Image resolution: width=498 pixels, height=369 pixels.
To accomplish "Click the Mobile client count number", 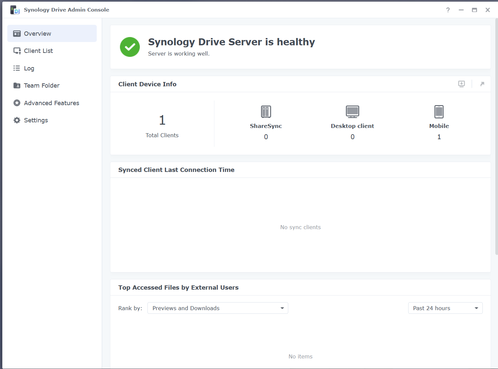I will point(439,137).
